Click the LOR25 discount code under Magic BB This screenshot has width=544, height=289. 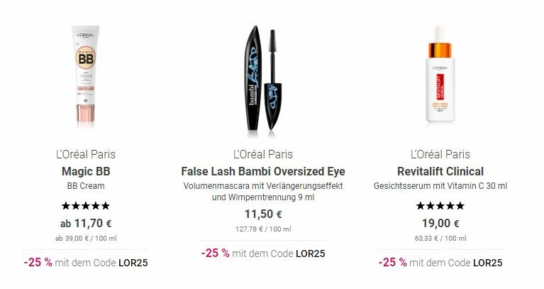coord(133,263)
